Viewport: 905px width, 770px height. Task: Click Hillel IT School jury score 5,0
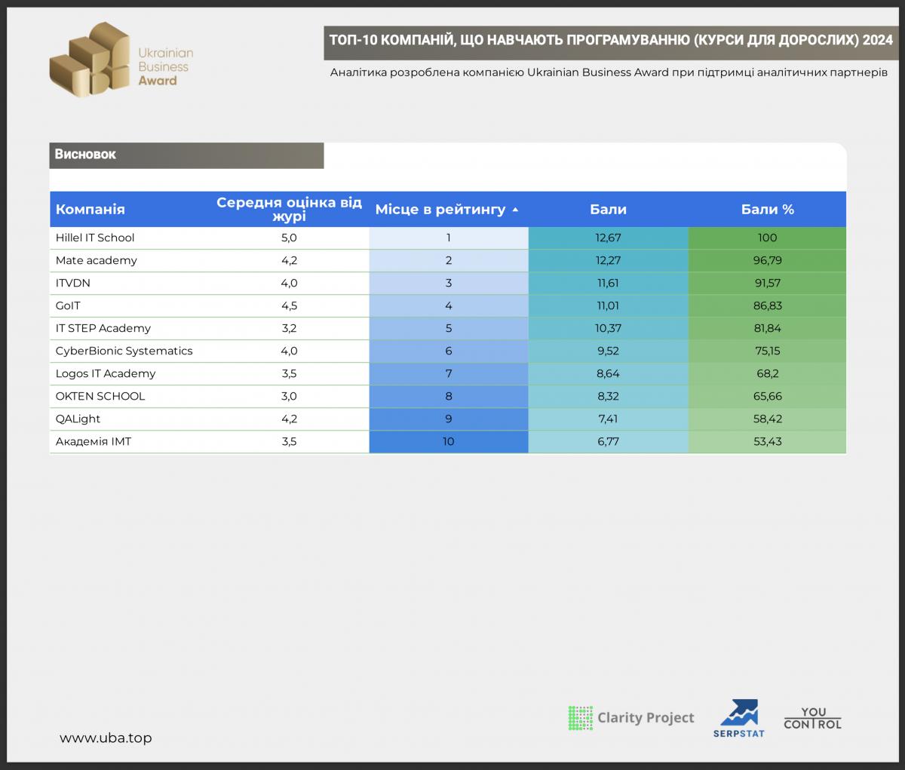coord(290,238)
